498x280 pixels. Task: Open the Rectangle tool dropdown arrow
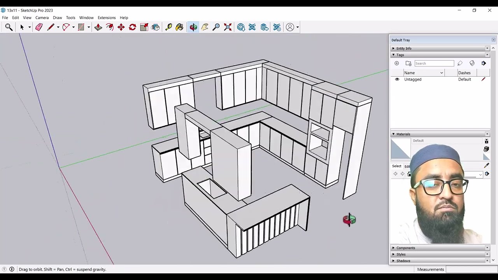coord(89,27)
